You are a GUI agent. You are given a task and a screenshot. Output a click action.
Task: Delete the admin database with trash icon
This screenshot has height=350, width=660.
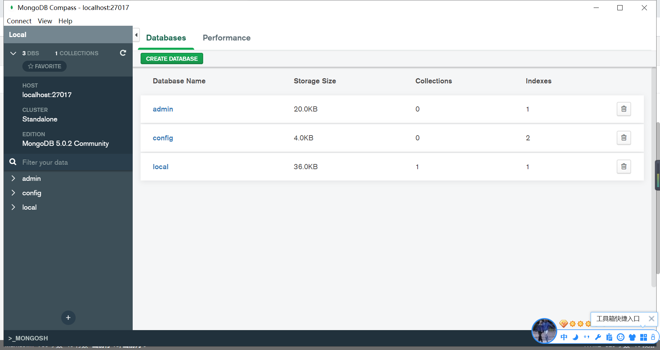pyautogui.click(x=624, y=109)
